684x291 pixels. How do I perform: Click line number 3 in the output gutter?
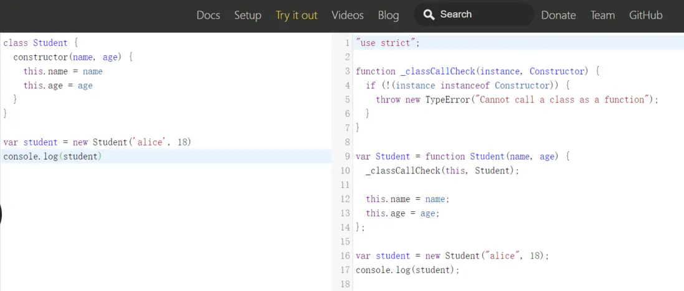pyautogui.click(x=347, y=72)
